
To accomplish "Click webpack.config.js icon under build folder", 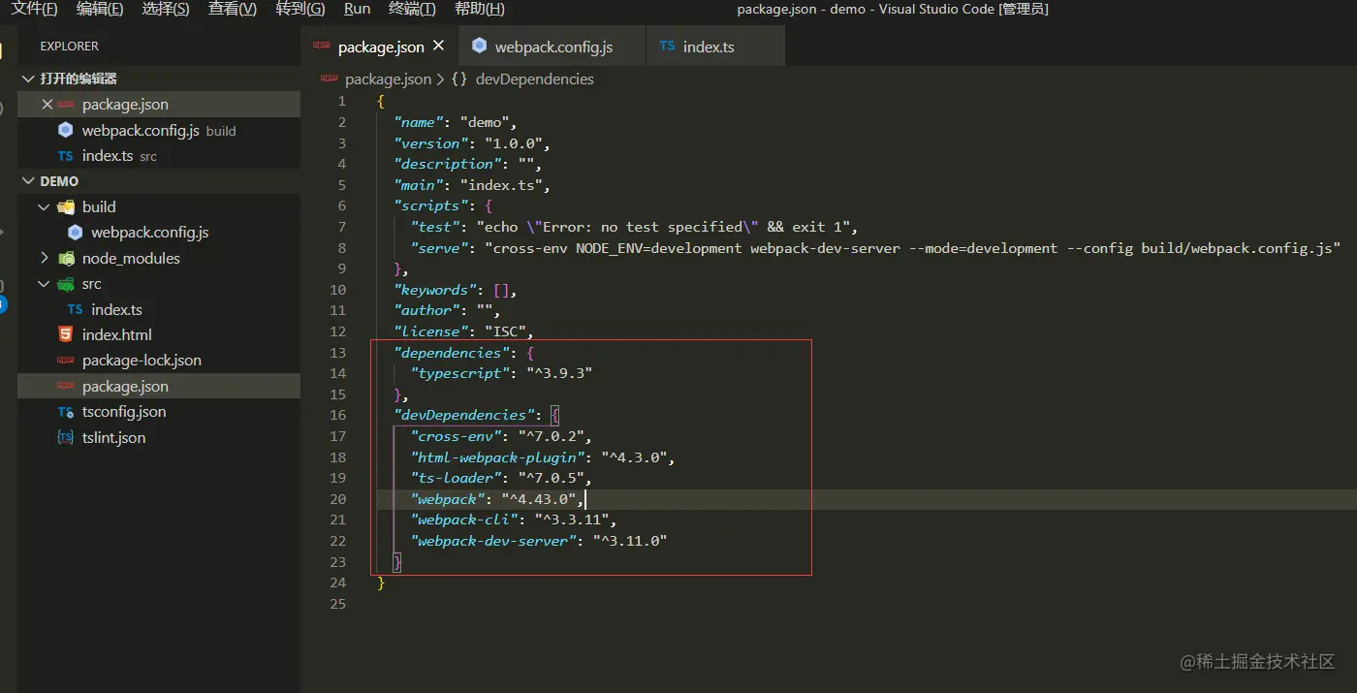I will pyautogui.click(x=75, y=233).
